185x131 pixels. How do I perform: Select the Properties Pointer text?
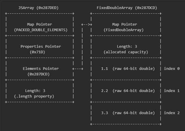coord(40,46)
